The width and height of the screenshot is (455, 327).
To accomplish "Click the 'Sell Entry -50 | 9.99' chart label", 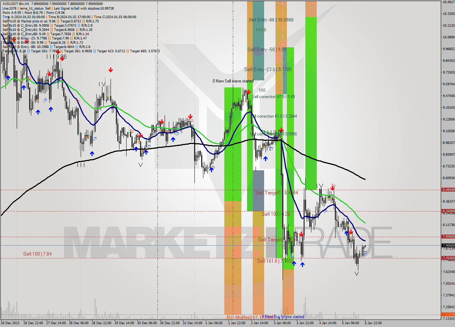I will tap(267, 49).
